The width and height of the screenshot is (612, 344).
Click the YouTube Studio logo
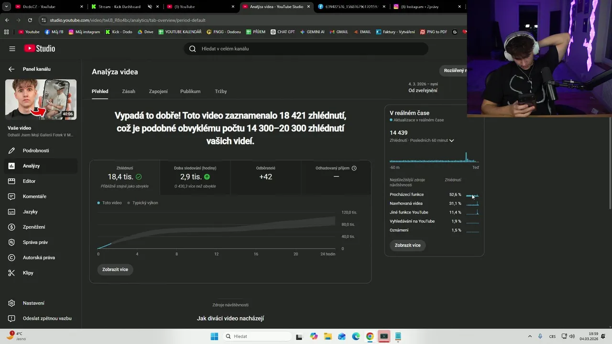tap(40, 48)
